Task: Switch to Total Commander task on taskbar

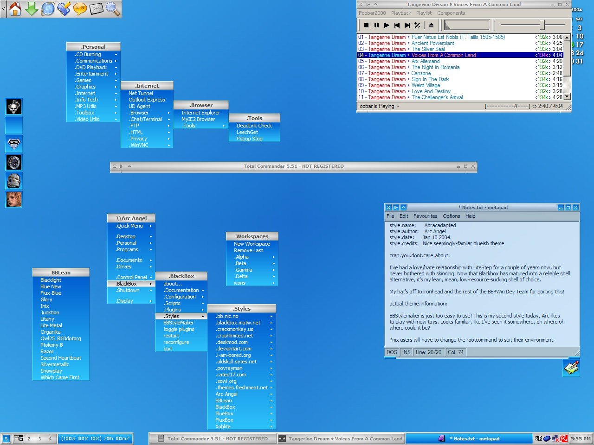Action: [x=213, y=439]
